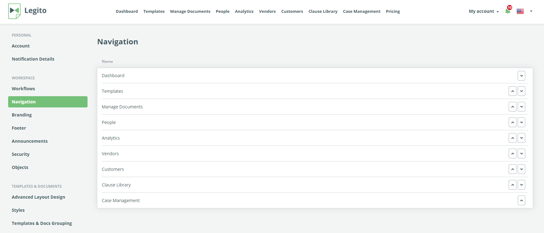Click the Legito logo
This screenshot has height=233, width=544.
pos(27,11)
